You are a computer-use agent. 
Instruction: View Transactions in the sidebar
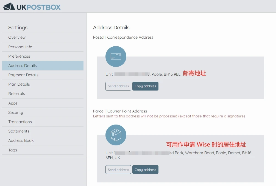point(20,122)
